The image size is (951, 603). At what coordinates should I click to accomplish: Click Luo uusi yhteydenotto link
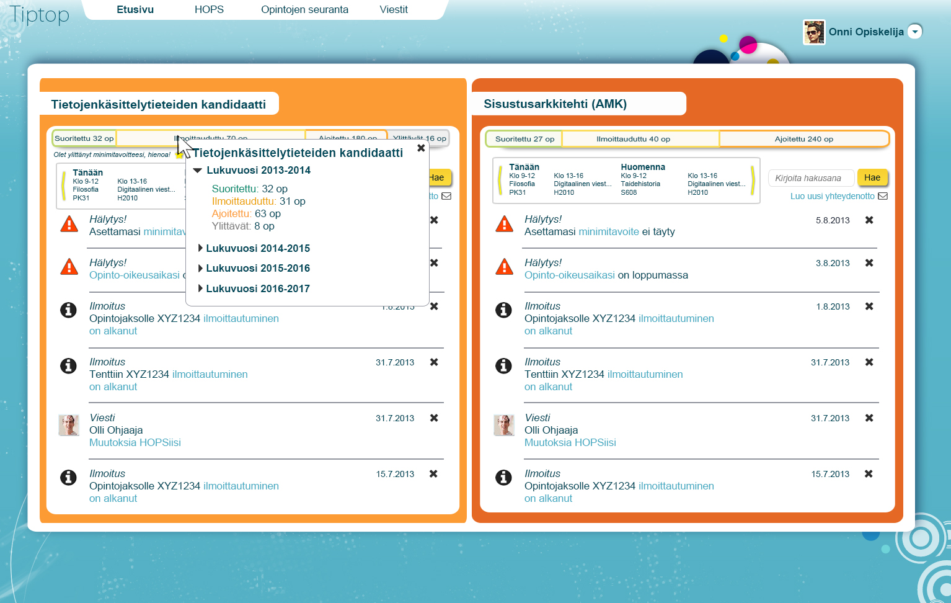coord(833,196)
